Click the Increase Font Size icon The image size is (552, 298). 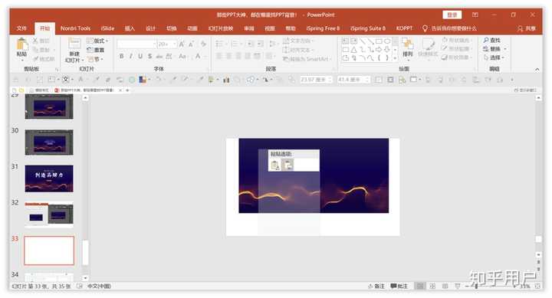182,44
